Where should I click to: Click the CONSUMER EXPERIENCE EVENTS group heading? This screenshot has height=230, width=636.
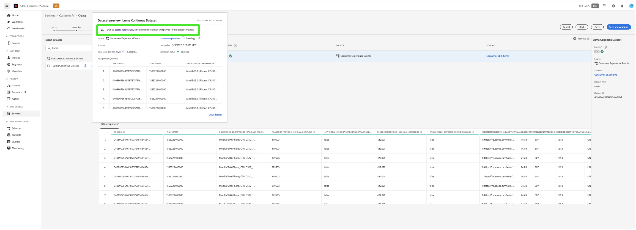click(x=67, y=59)
